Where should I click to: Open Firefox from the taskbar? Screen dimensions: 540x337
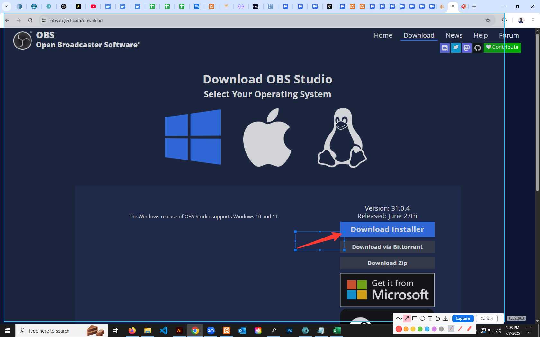click(132, 331)
